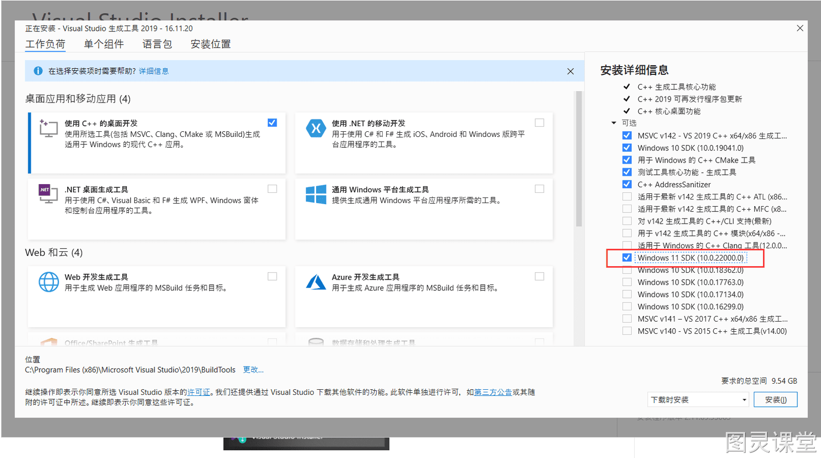This screenshot has width=821, height=458.
Task: Check the .NET mobile development workload checkbox
Action: point(539,123)
